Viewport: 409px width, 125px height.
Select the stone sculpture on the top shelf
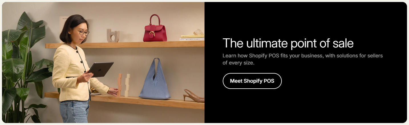[x=113, y=35]
